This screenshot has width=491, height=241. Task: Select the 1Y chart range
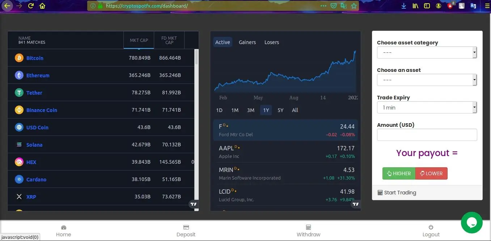click(x=266, y=110)
